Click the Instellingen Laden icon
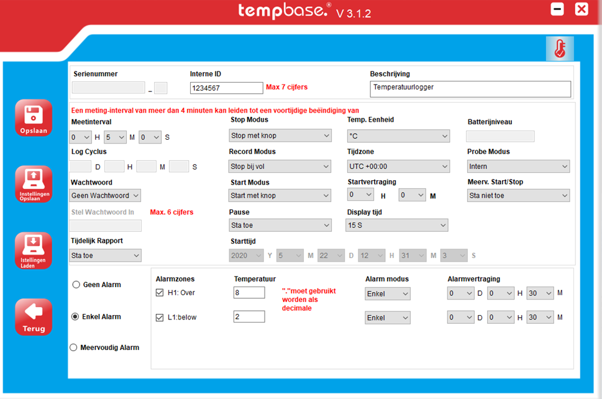 (34, 250)
